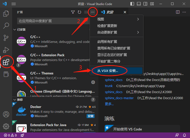Open the hamburger application menu
The height and width of the screenshot is (138, 190).
pos(14,4)
